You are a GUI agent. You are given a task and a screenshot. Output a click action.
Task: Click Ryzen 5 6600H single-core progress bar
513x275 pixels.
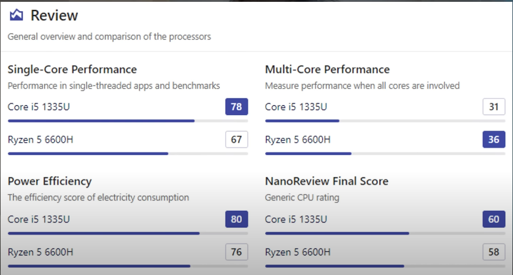point(128,154)
